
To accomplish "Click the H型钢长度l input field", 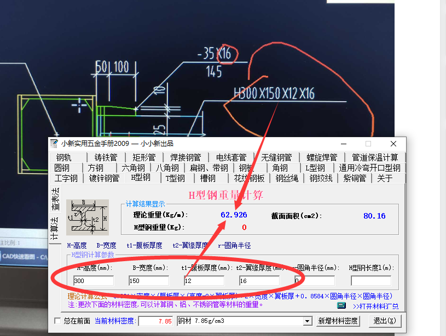I will point(371,281).
